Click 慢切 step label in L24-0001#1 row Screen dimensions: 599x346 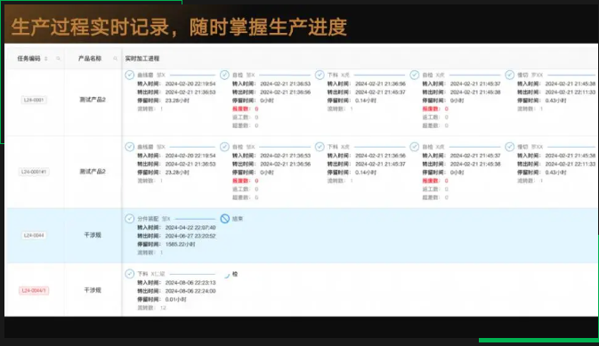pos(522,147)
